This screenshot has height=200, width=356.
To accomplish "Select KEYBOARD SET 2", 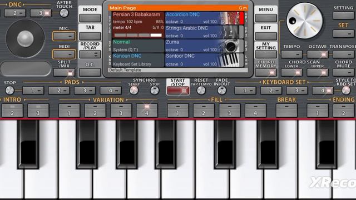I will pyautogui.click(x=271, y=91).
